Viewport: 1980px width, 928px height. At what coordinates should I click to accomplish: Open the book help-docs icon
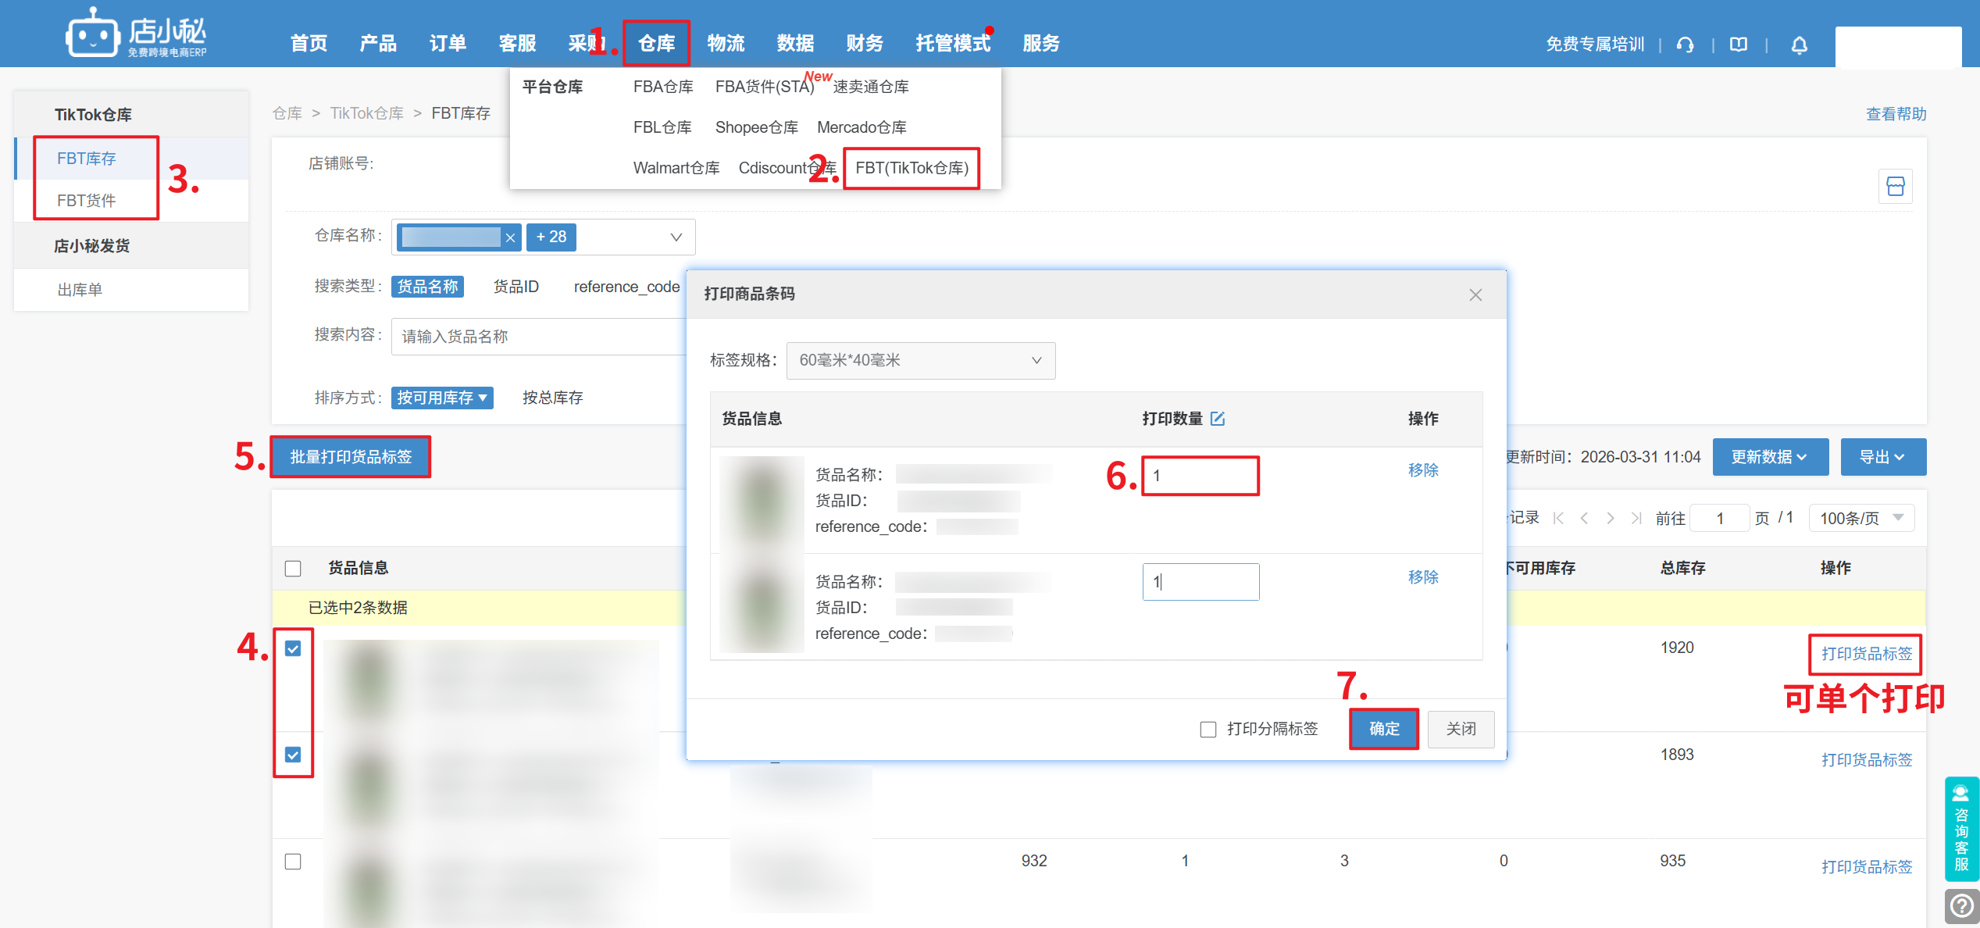(x=1739, y=45)
